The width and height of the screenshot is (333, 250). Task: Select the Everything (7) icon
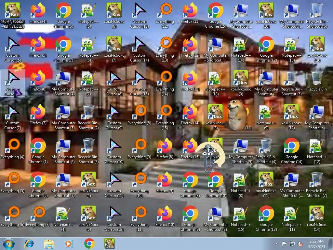38,216
